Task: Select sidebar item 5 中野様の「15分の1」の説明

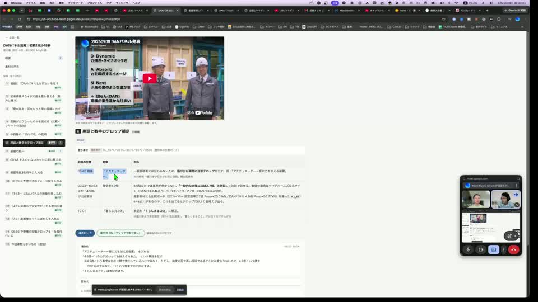Action: click(x=33, y=134)
